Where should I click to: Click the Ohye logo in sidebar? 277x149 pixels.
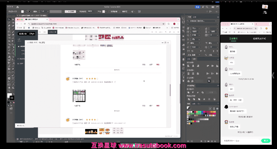[32, 34]
